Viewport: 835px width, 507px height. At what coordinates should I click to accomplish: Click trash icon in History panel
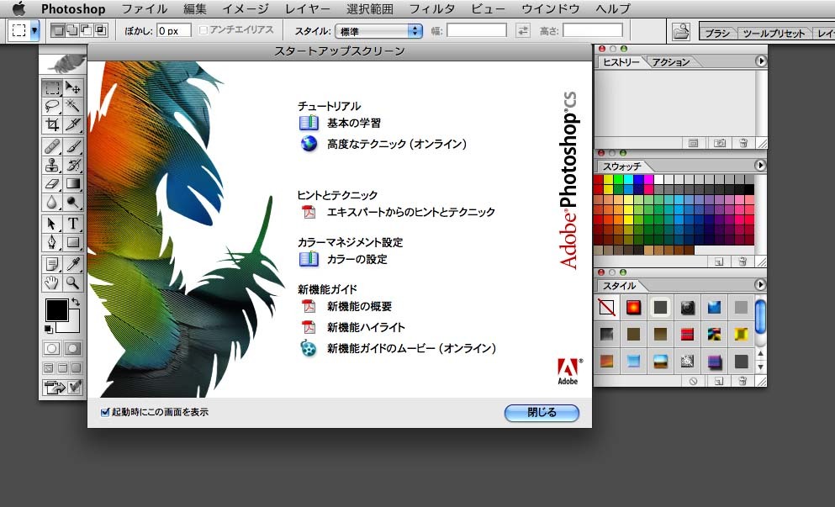(743, 143)
